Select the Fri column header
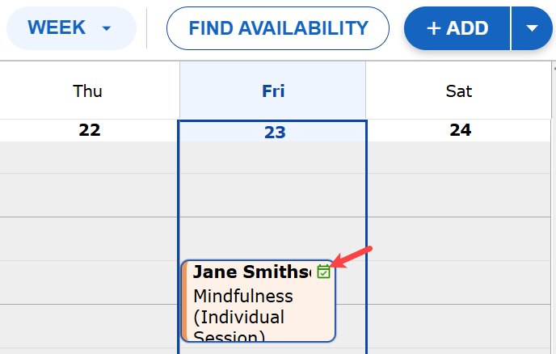Screen dimensions: 556x354 273,91
